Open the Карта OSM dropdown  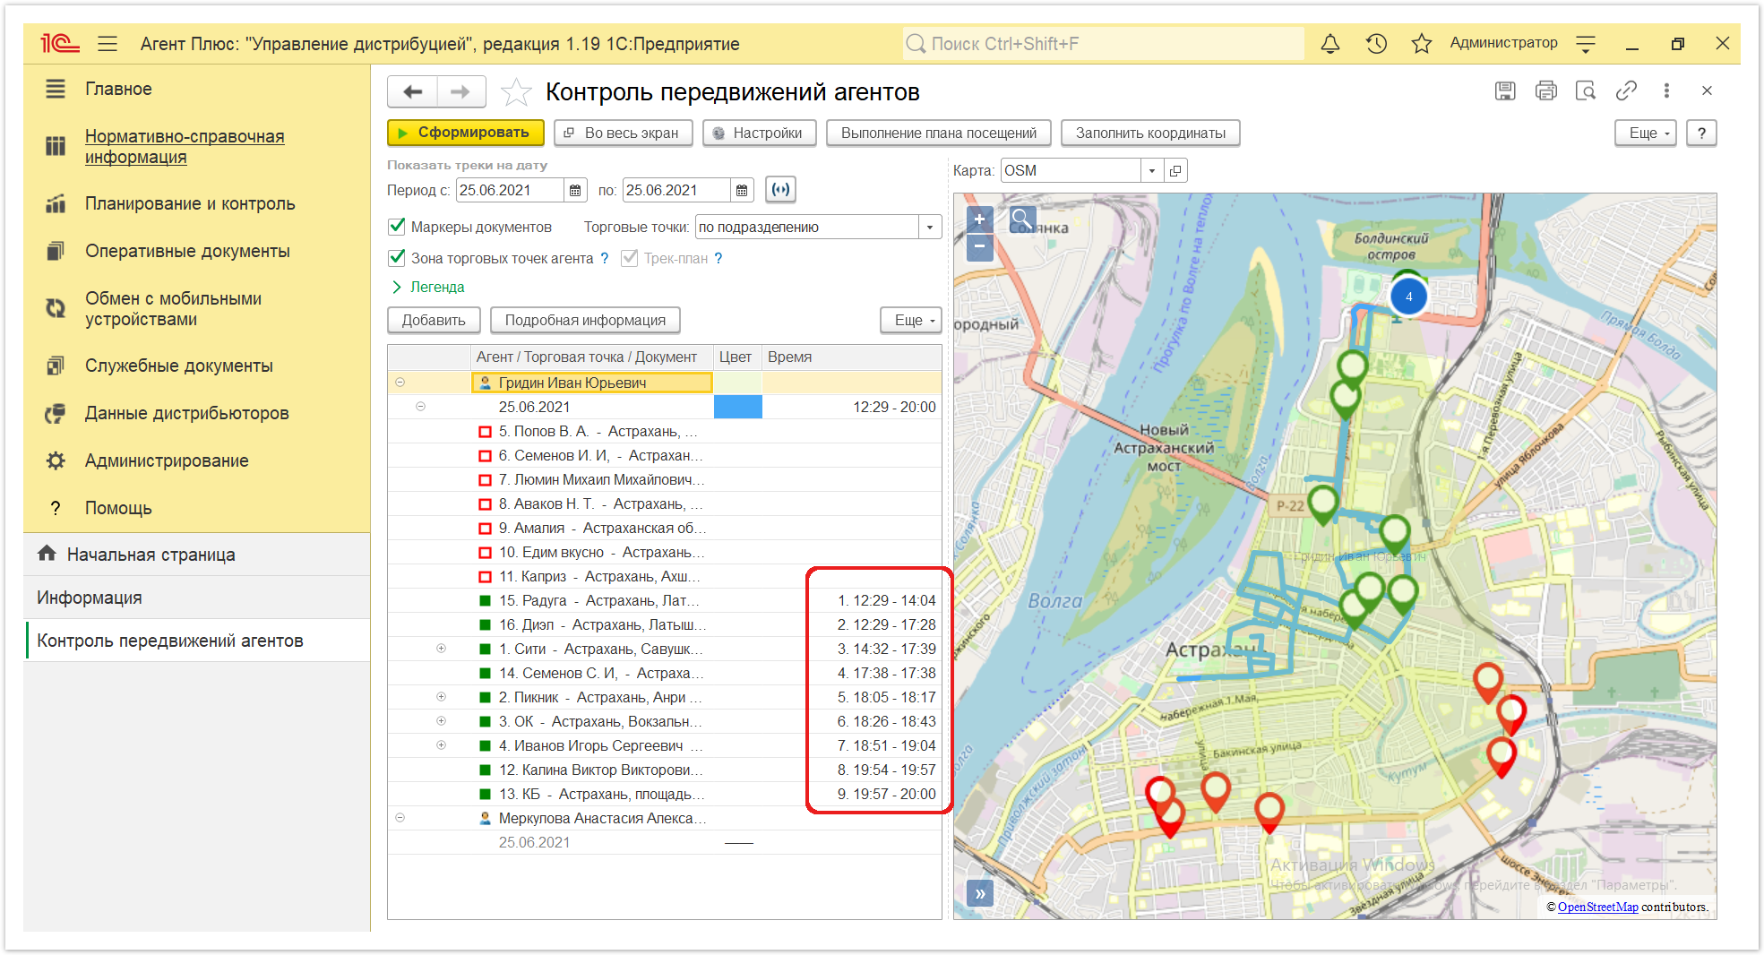(x=1152, y=170)
